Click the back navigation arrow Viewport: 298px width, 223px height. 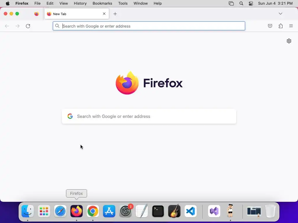(x=7, y=26)
